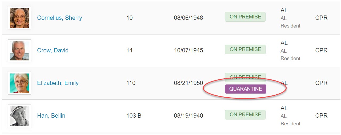Click CPR code status in Cornelius row
This screenshot has height=135, width=341.
[x=321, y=18]
